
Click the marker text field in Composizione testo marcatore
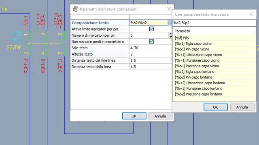(x=214, y=23)
